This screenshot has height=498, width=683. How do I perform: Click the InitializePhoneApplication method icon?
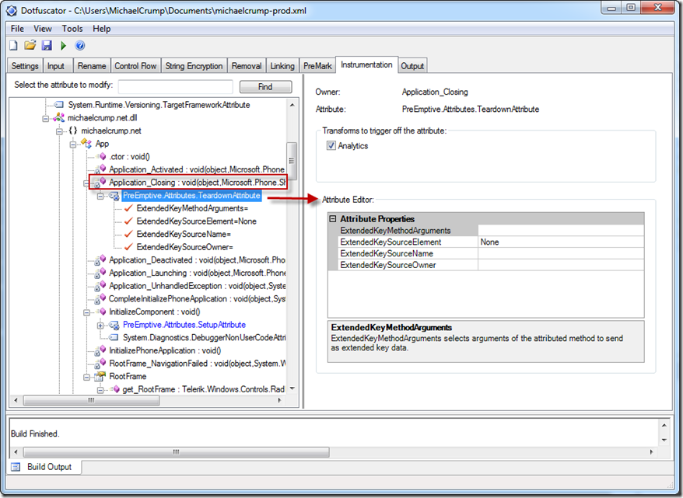[x=100, y=350]
